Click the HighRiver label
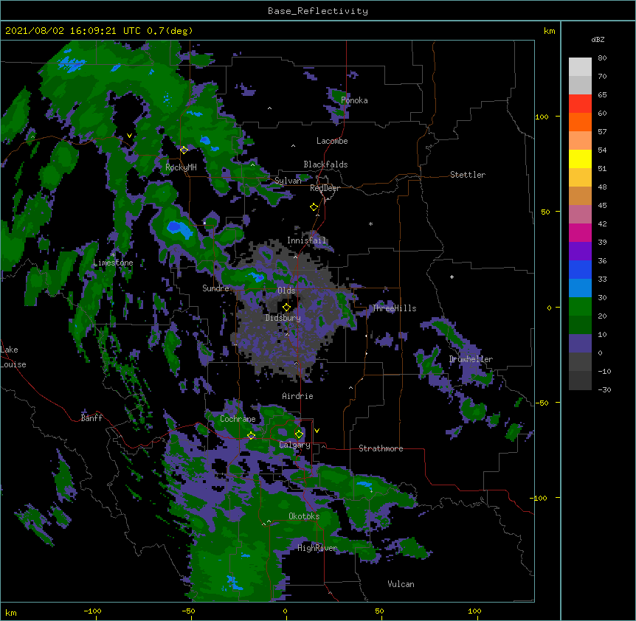 [317, 548]
